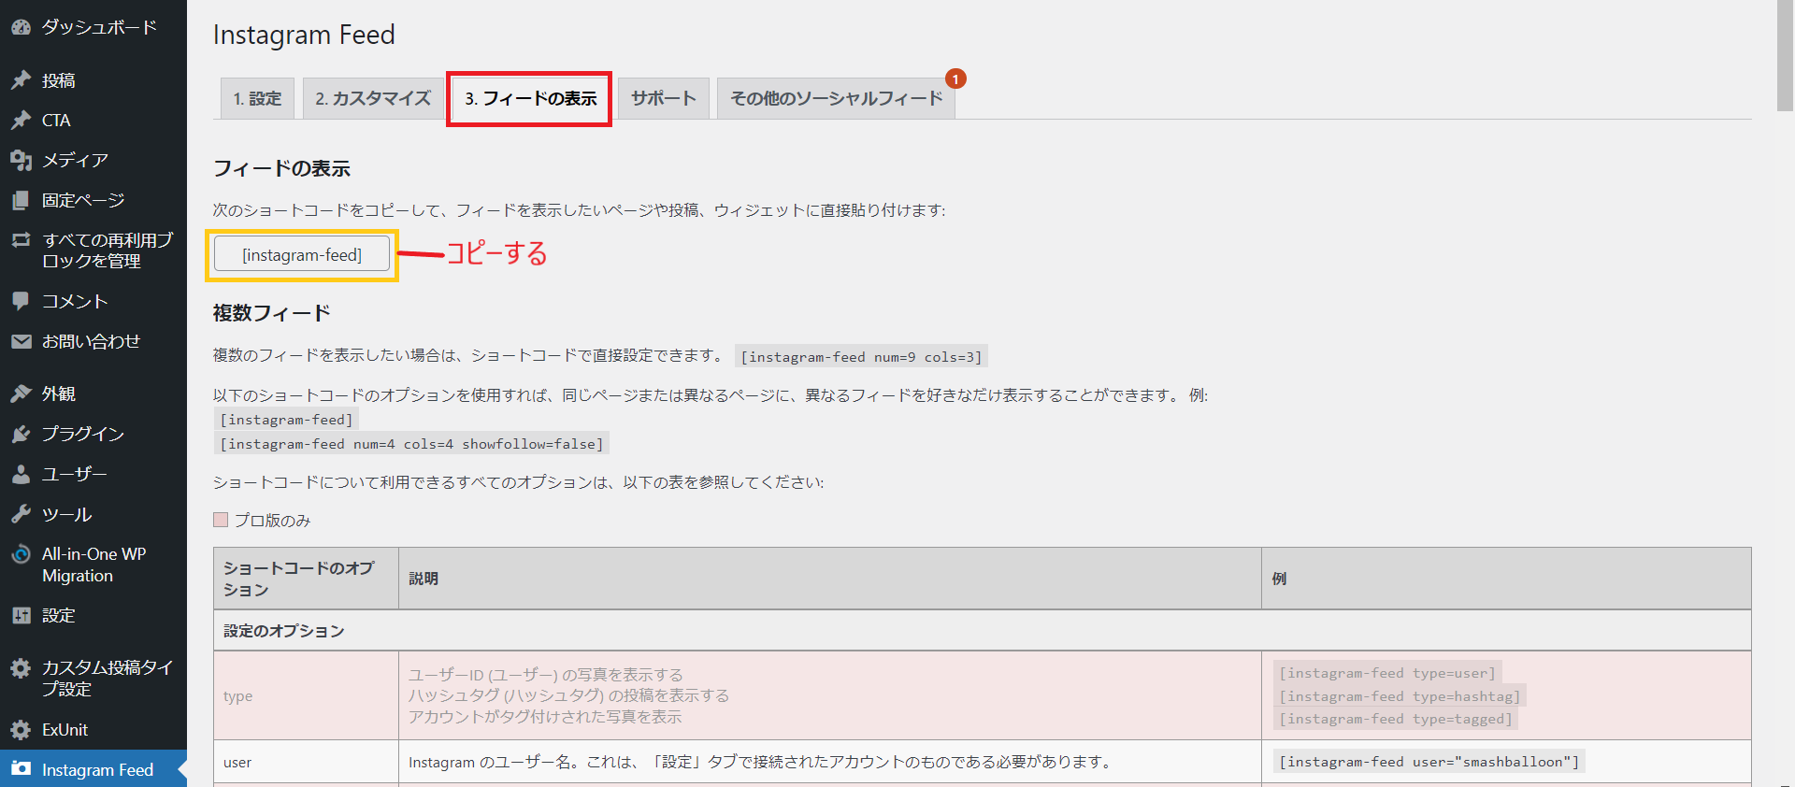This screenshot has width=1795, height=787.
Task: Click the type=hashtag example code
Action: pos(1400,696)
